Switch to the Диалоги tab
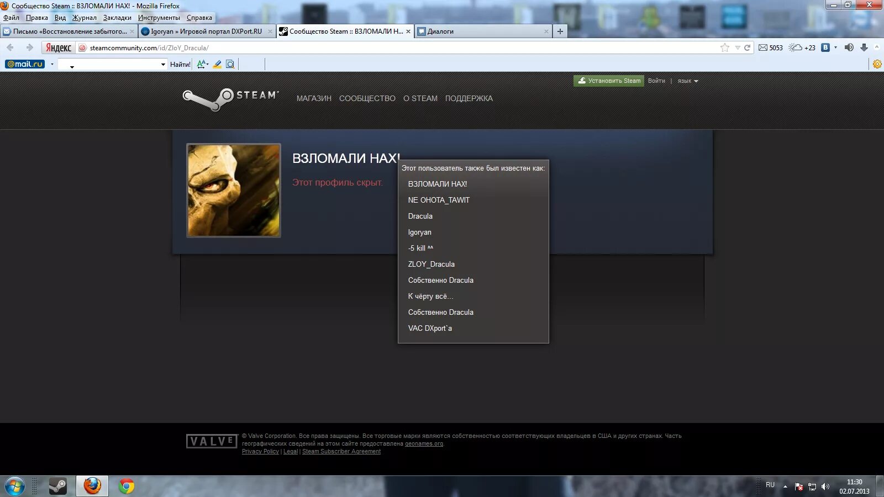 tap(483, 31)
